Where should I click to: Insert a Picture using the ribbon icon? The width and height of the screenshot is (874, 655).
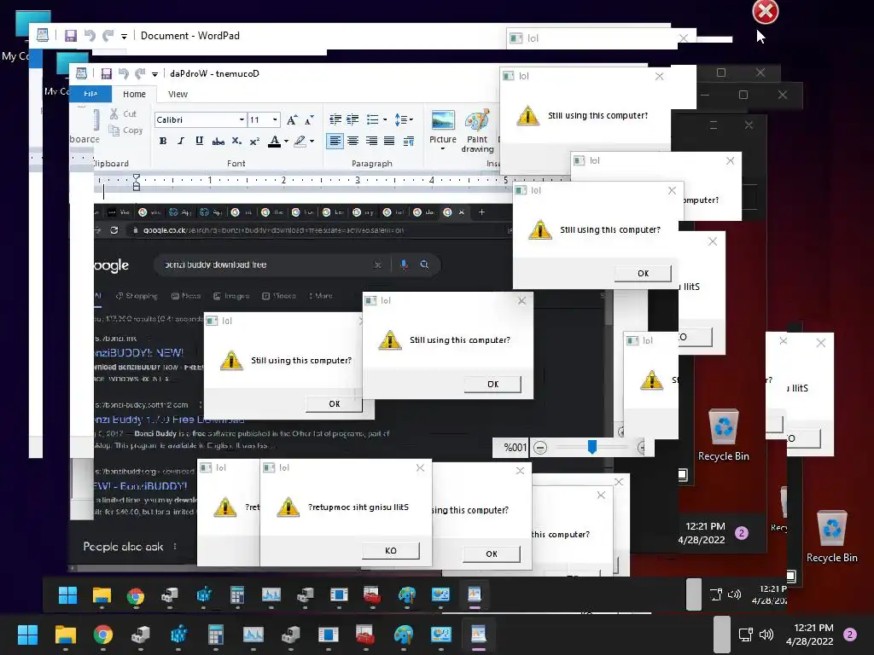[443, 120]
